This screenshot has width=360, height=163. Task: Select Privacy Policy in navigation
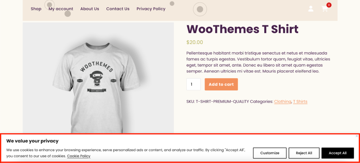tap(151, 9)
